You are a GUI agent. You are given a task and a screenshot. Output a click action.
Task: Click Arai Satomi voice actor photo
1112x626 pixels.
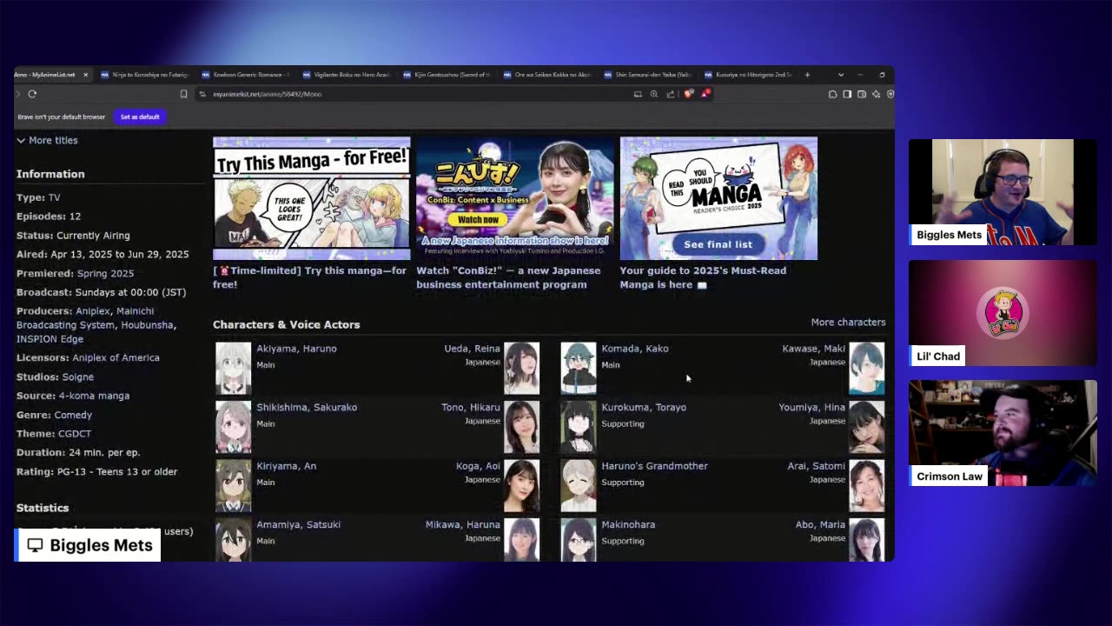[x=867, y=486]
